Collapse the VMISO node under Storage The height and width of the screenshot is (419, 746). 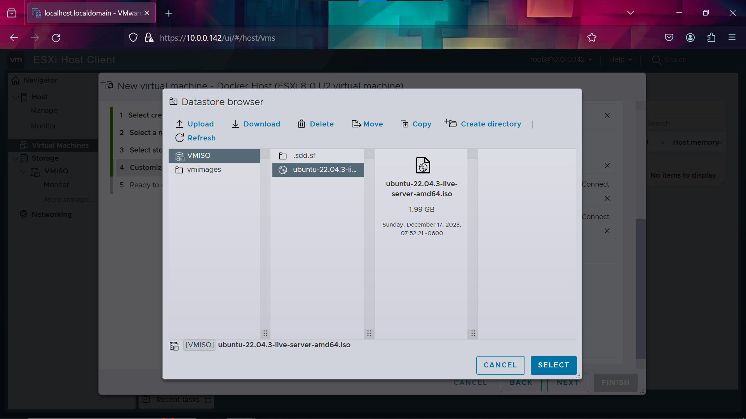[x=23, y=171]
